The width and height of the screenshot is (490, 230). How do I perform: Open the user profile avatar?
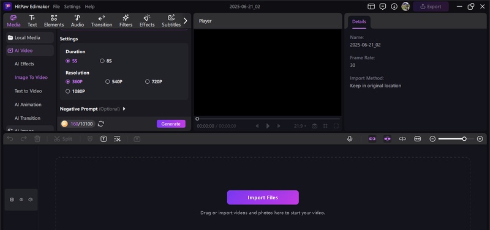tap(405, 7)
